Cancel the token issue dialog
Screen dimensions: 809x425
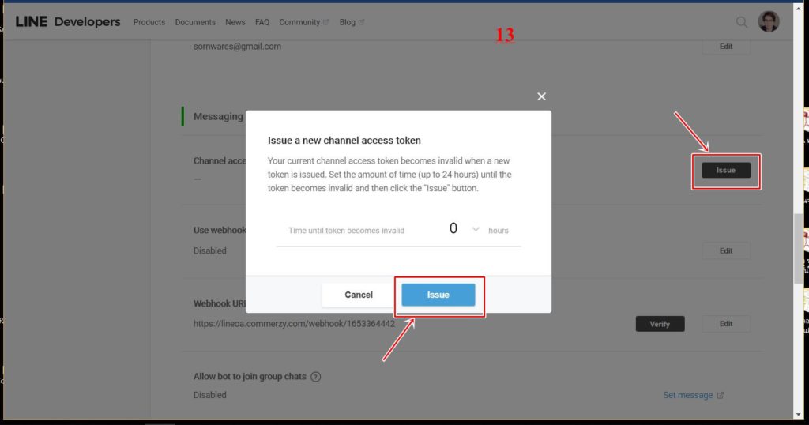click(x=359, y=295)
